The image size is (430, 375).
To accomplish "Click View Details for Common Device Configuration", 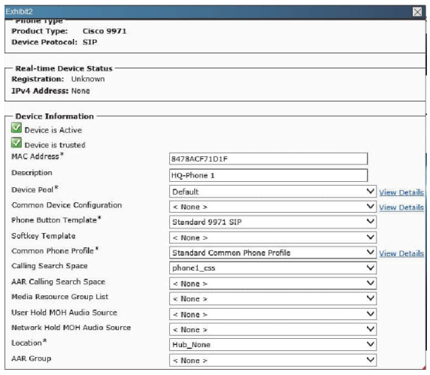I will (401, 207).
